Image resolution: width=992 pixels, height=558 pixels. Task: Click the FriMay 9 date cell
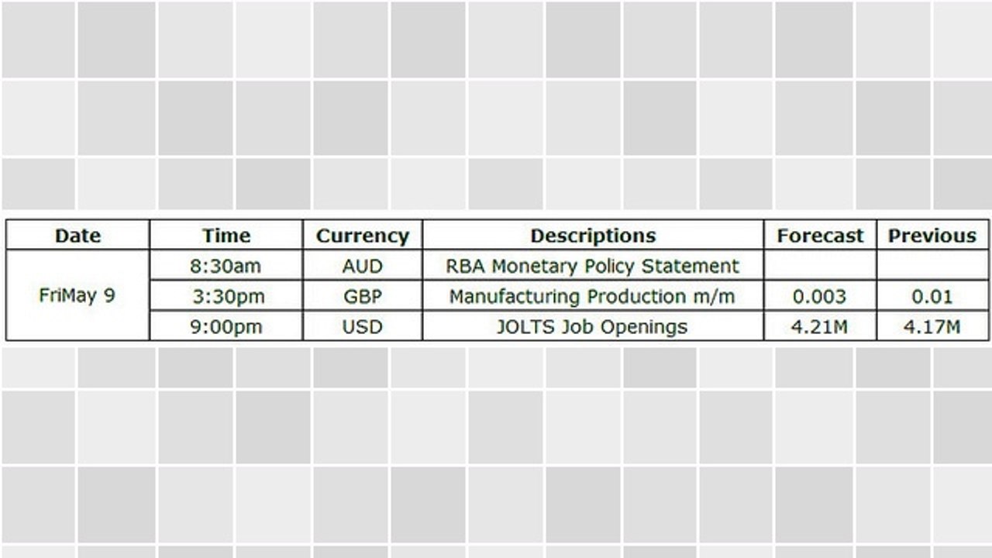coord(77,295)
